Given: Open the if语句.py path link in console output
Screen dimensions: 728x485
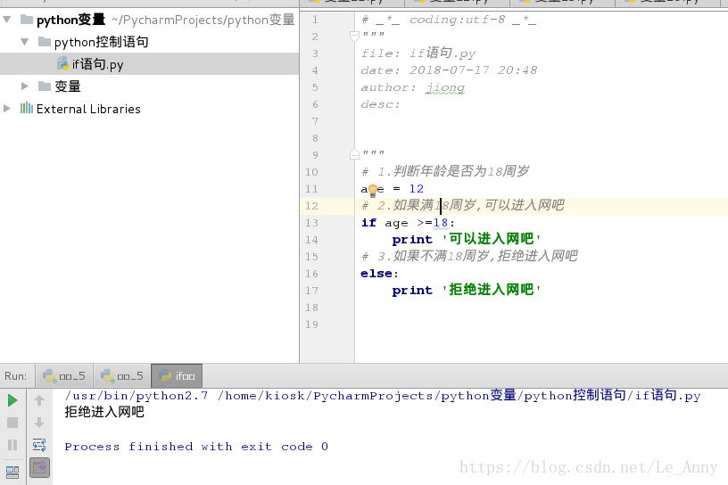Looking at the screenshot, I should [x=459, y=396].
